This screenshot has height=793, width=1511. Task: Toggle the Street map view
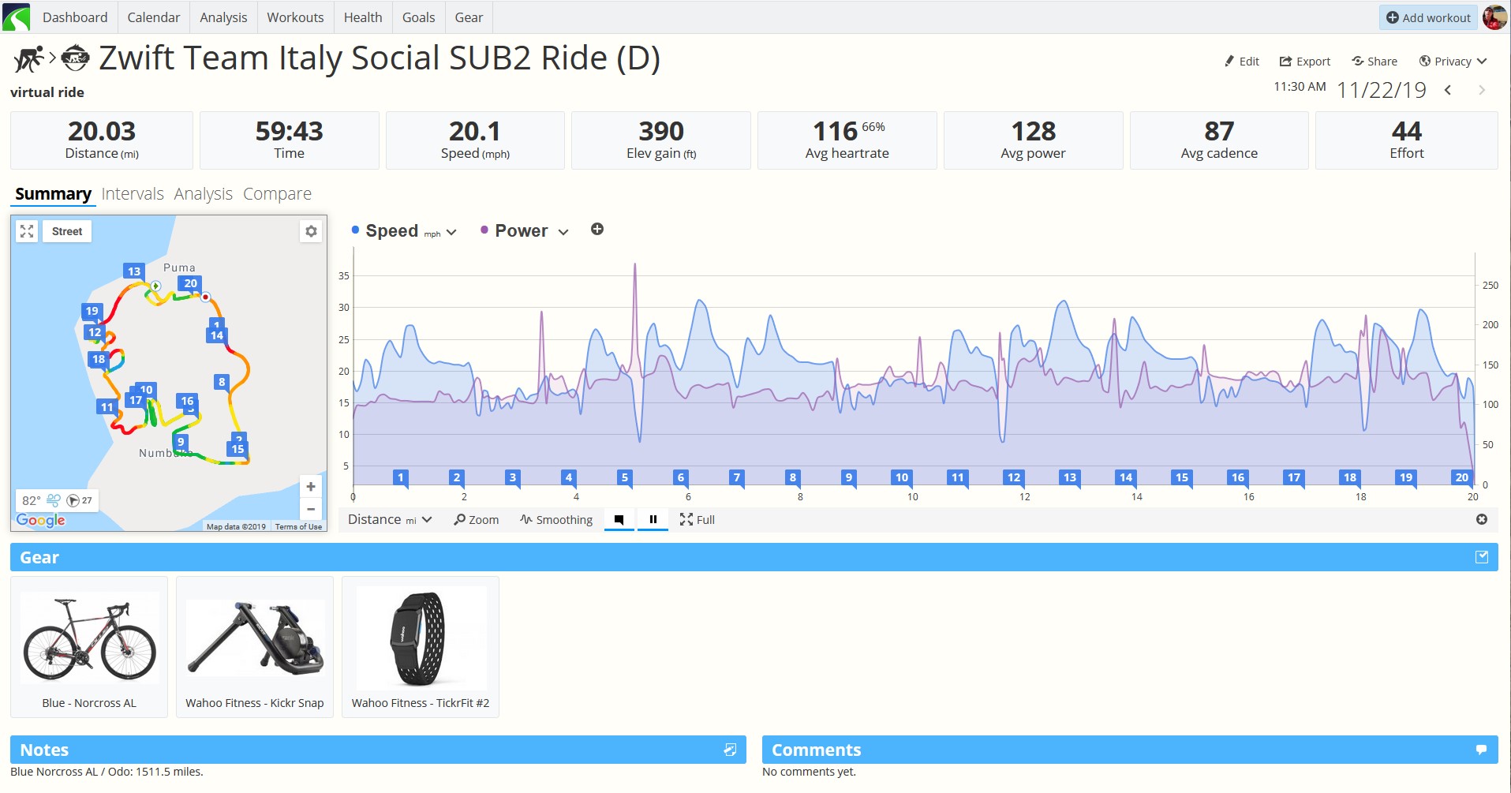point(67,231)
